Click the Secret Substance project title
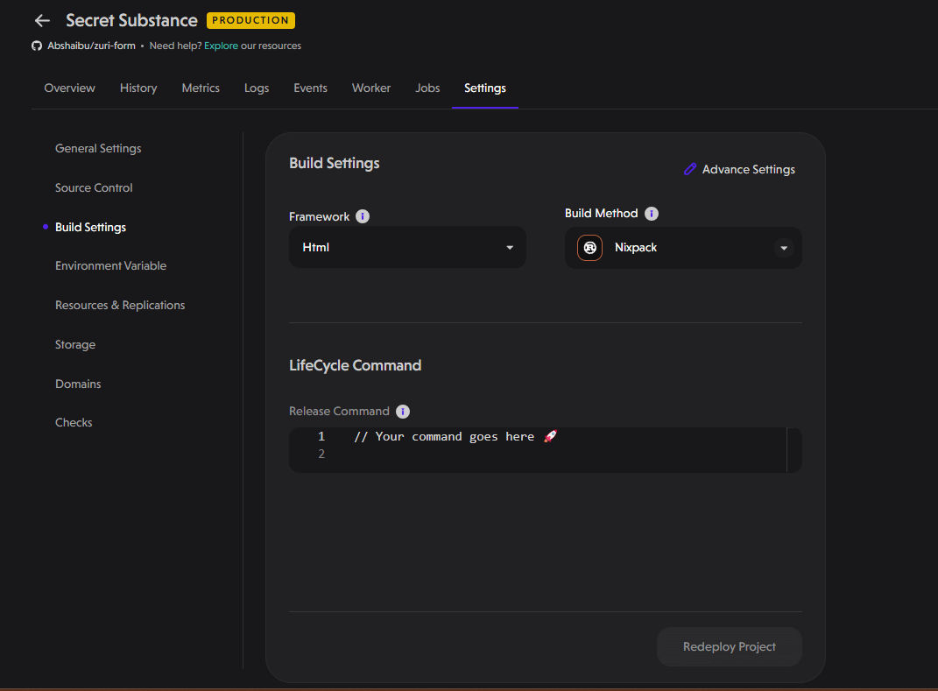This screenshot has height=691, width=938. [x=131, y=20]
